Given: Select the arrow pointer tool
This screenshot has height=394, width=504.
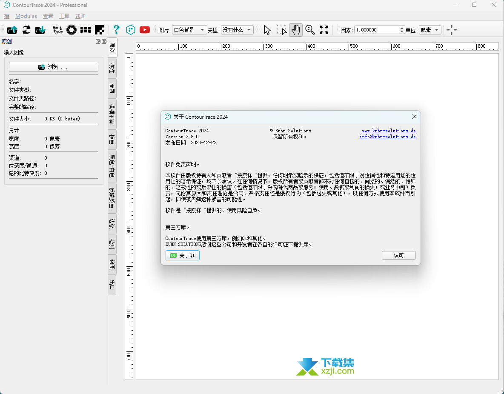Looking at the screenshot, I should click(267, 30).
